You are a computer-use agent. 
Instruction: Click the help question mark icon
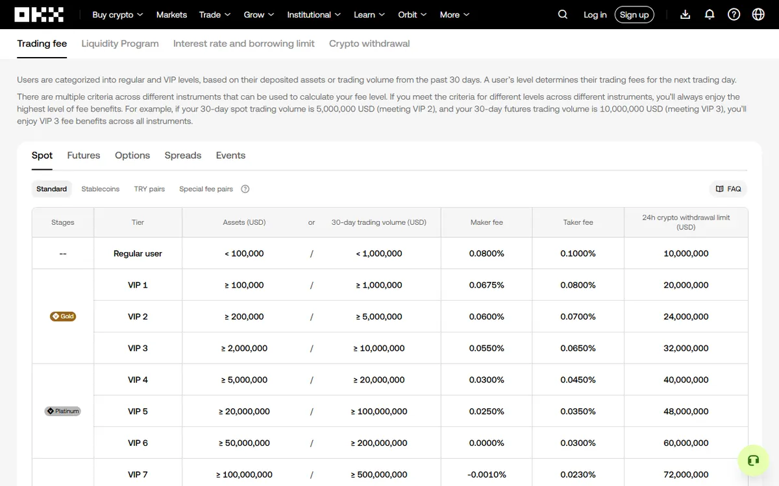(734, 14)
